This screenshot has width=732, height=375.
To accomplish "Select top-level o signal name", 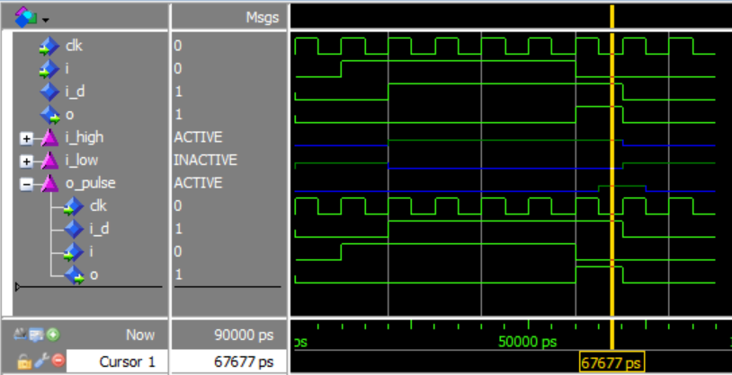I will pyautogui.click(x=69, y=115).
